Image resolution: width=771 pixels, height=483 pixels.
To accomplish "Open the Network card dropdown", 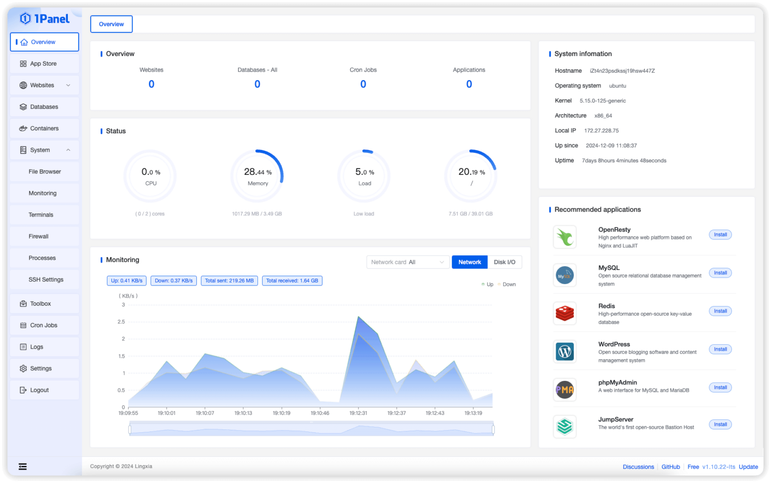I will click(x=408, y=262).
